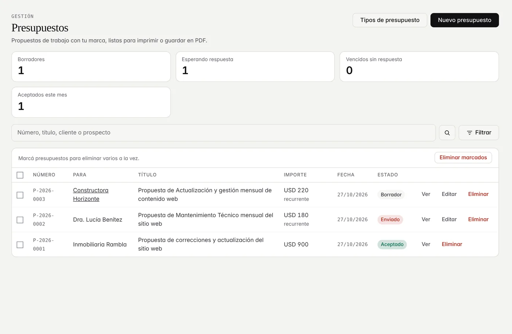Click the amount USD 900

(x=296, y=244)
